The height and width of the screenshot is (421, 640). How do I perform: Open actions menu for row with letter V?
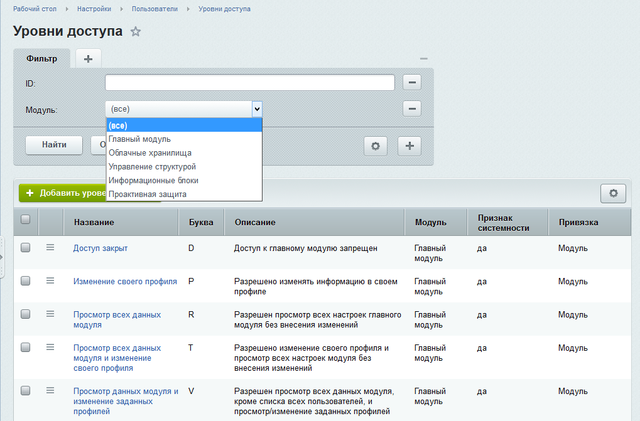(x=50, y=390)
